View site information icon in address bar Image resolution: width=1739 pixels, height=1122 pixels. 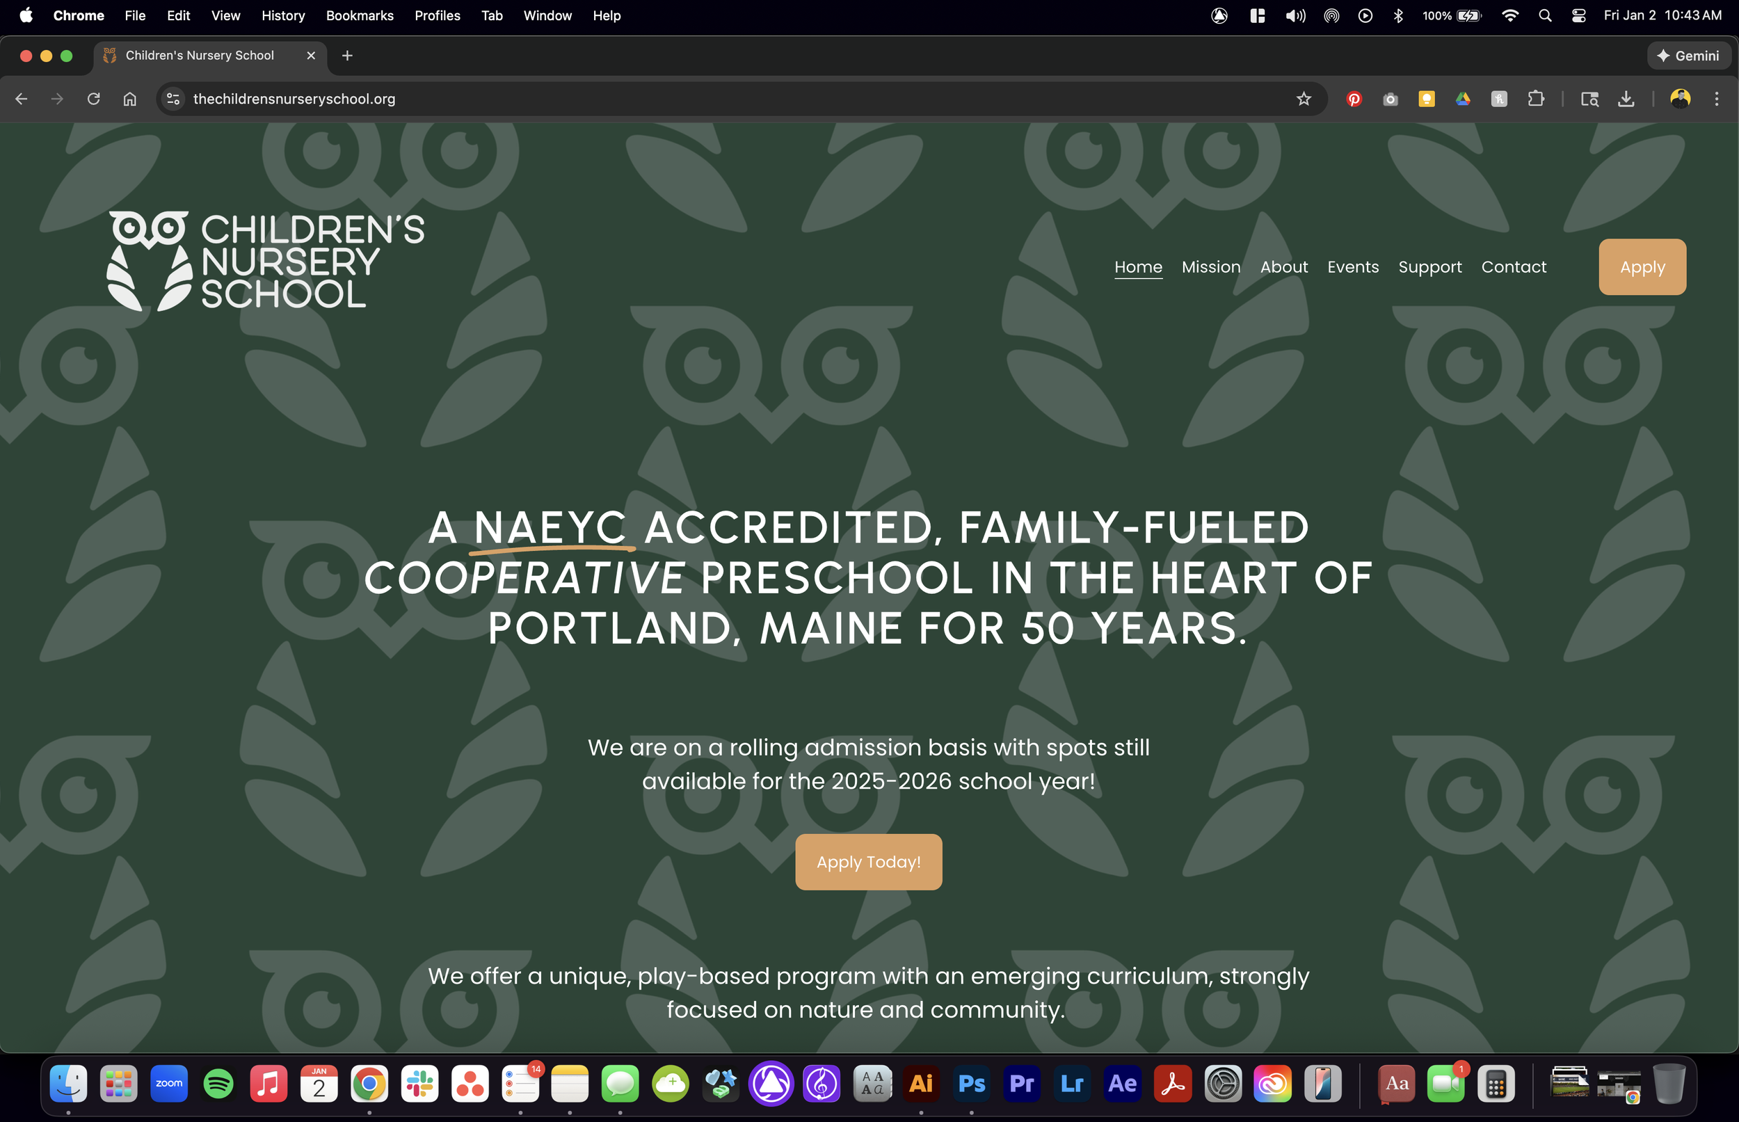[x=173, y=99]
